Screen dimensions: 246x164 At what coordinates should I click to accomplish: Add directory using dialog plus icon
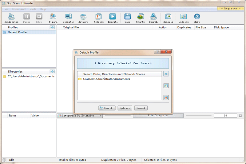tap(166, 74)
